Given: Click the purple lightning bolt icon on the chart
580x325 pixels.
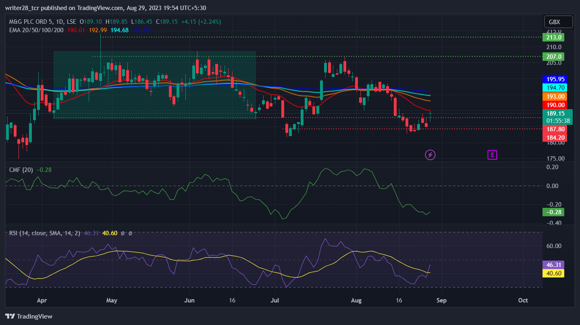Looking at the screenshot, I should coord(430,154).
